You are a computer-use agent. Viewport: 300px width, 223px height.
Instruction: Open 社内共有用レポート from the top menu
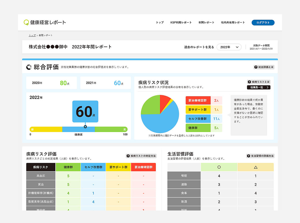click(x=233, y=23)
